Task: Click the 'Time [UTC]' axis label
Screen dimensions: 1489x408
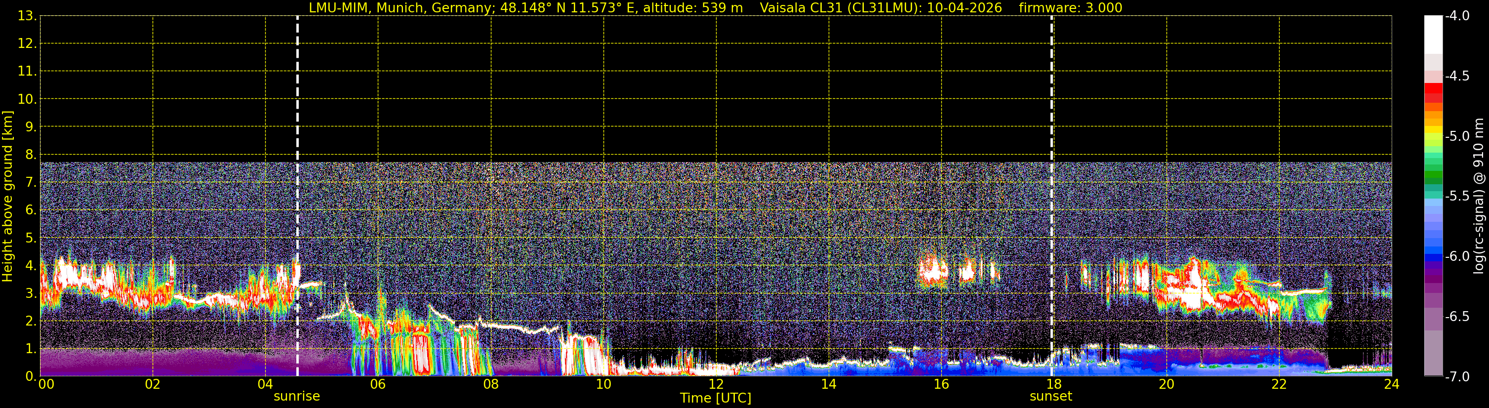Action: 716,398
